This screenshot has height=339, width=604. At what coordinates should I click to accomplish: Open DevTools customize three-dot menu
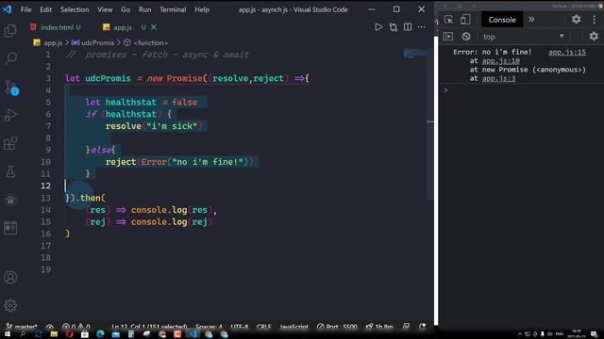594,19
